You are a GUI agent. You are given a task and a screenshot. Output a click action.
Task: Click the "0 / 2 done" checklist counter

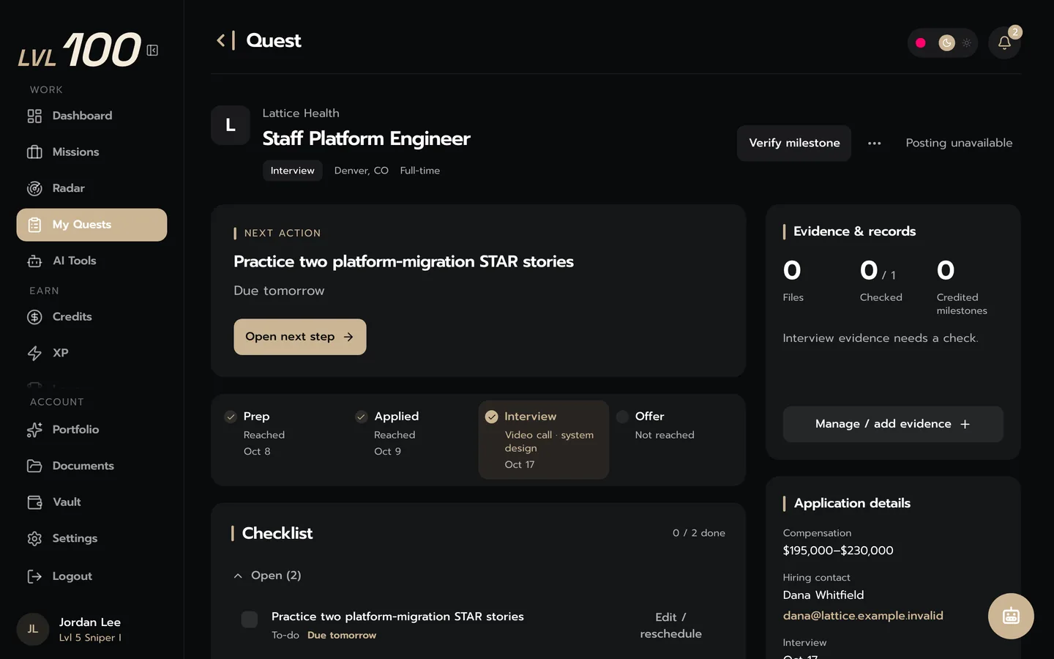[x=699, y=533]
